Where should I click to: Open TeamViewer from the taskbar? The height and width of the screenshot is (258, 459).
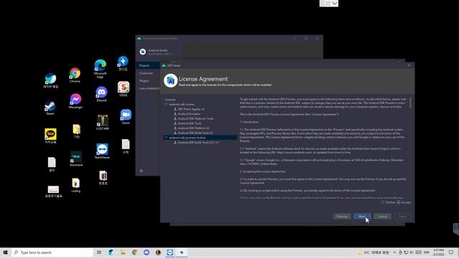(x=170, y=252)
